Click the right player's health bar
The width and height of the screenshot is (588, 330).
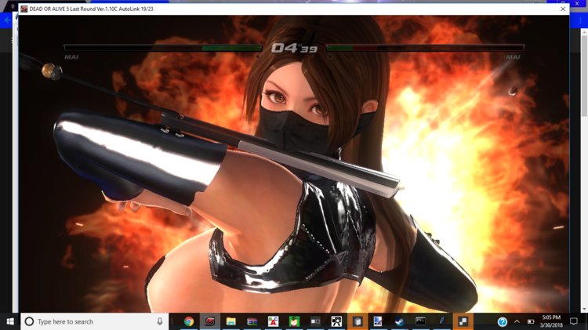click(425, 48)
